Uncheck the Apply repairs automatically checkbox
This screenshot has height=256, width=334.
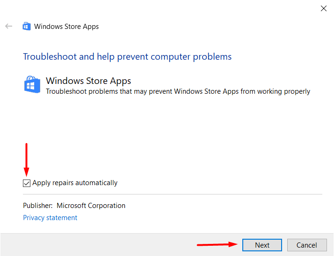[27, 183]
